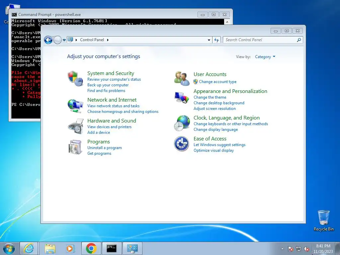
Task: Click Find and fix problems
Action: [x=106, y=91]
